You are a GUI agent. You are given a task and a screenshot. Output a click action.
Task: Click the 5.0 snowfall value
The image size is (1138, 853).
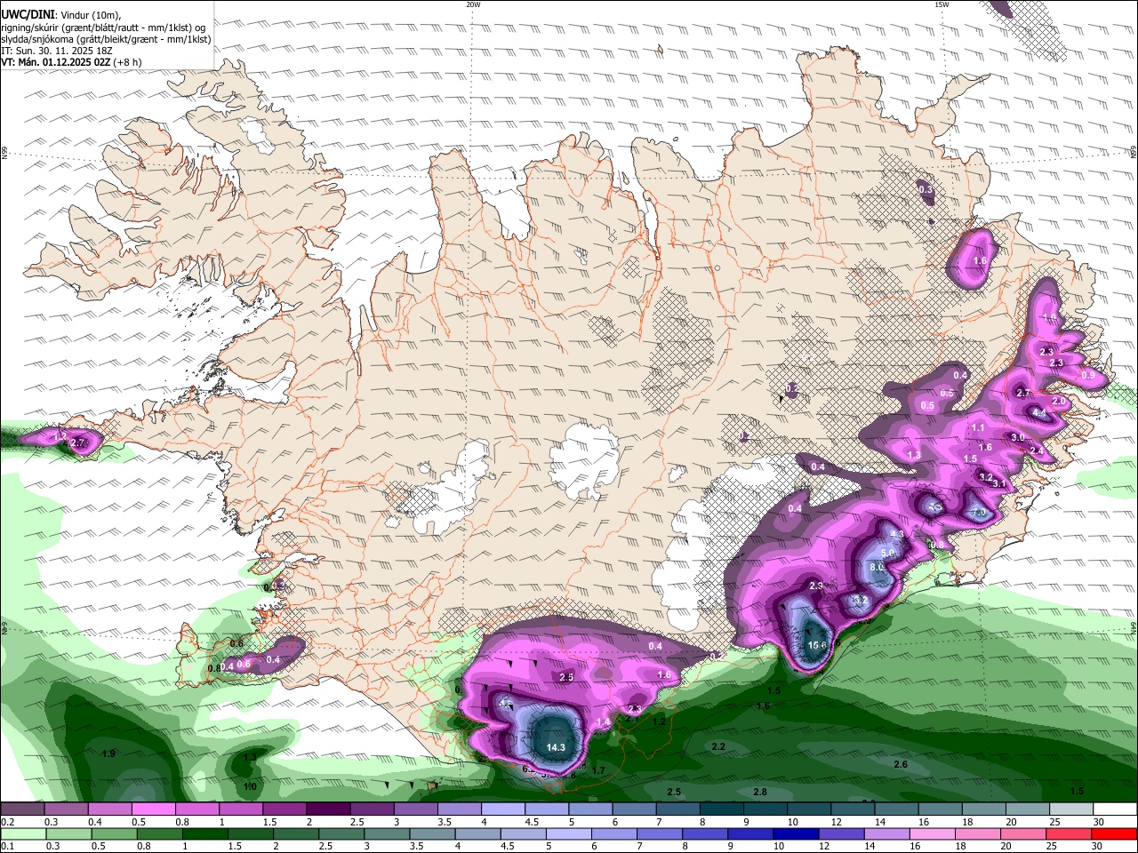(x=887, y=554)
